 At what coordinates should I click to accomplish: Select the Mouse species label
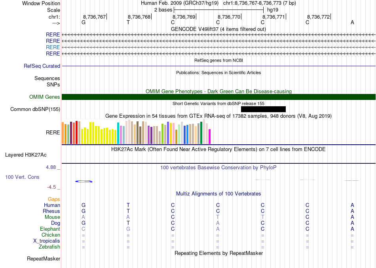point(52,217)
